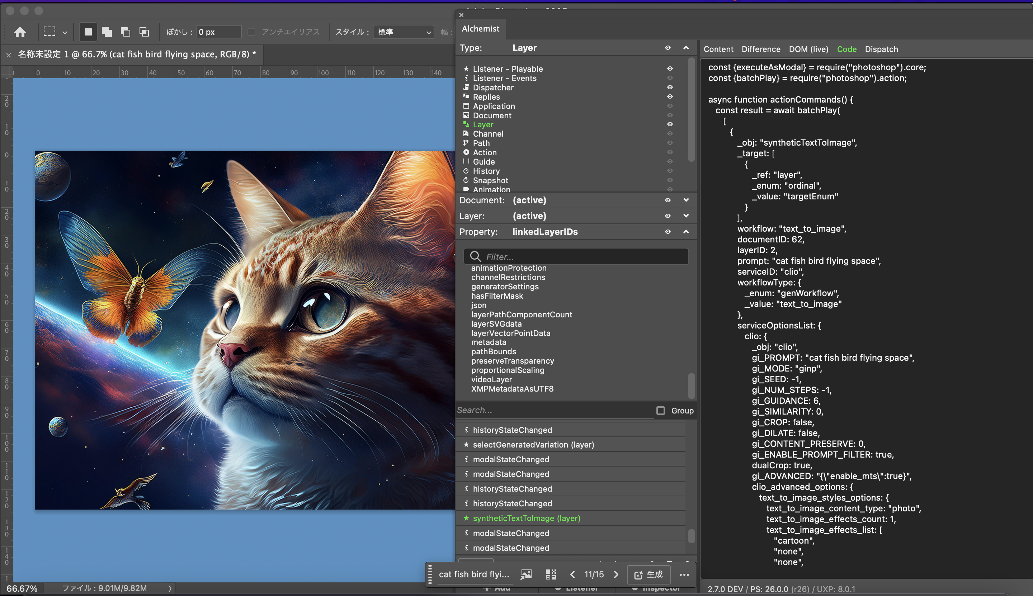Toggle visibility eye icon next to Layer

click(x=670, y=124)
